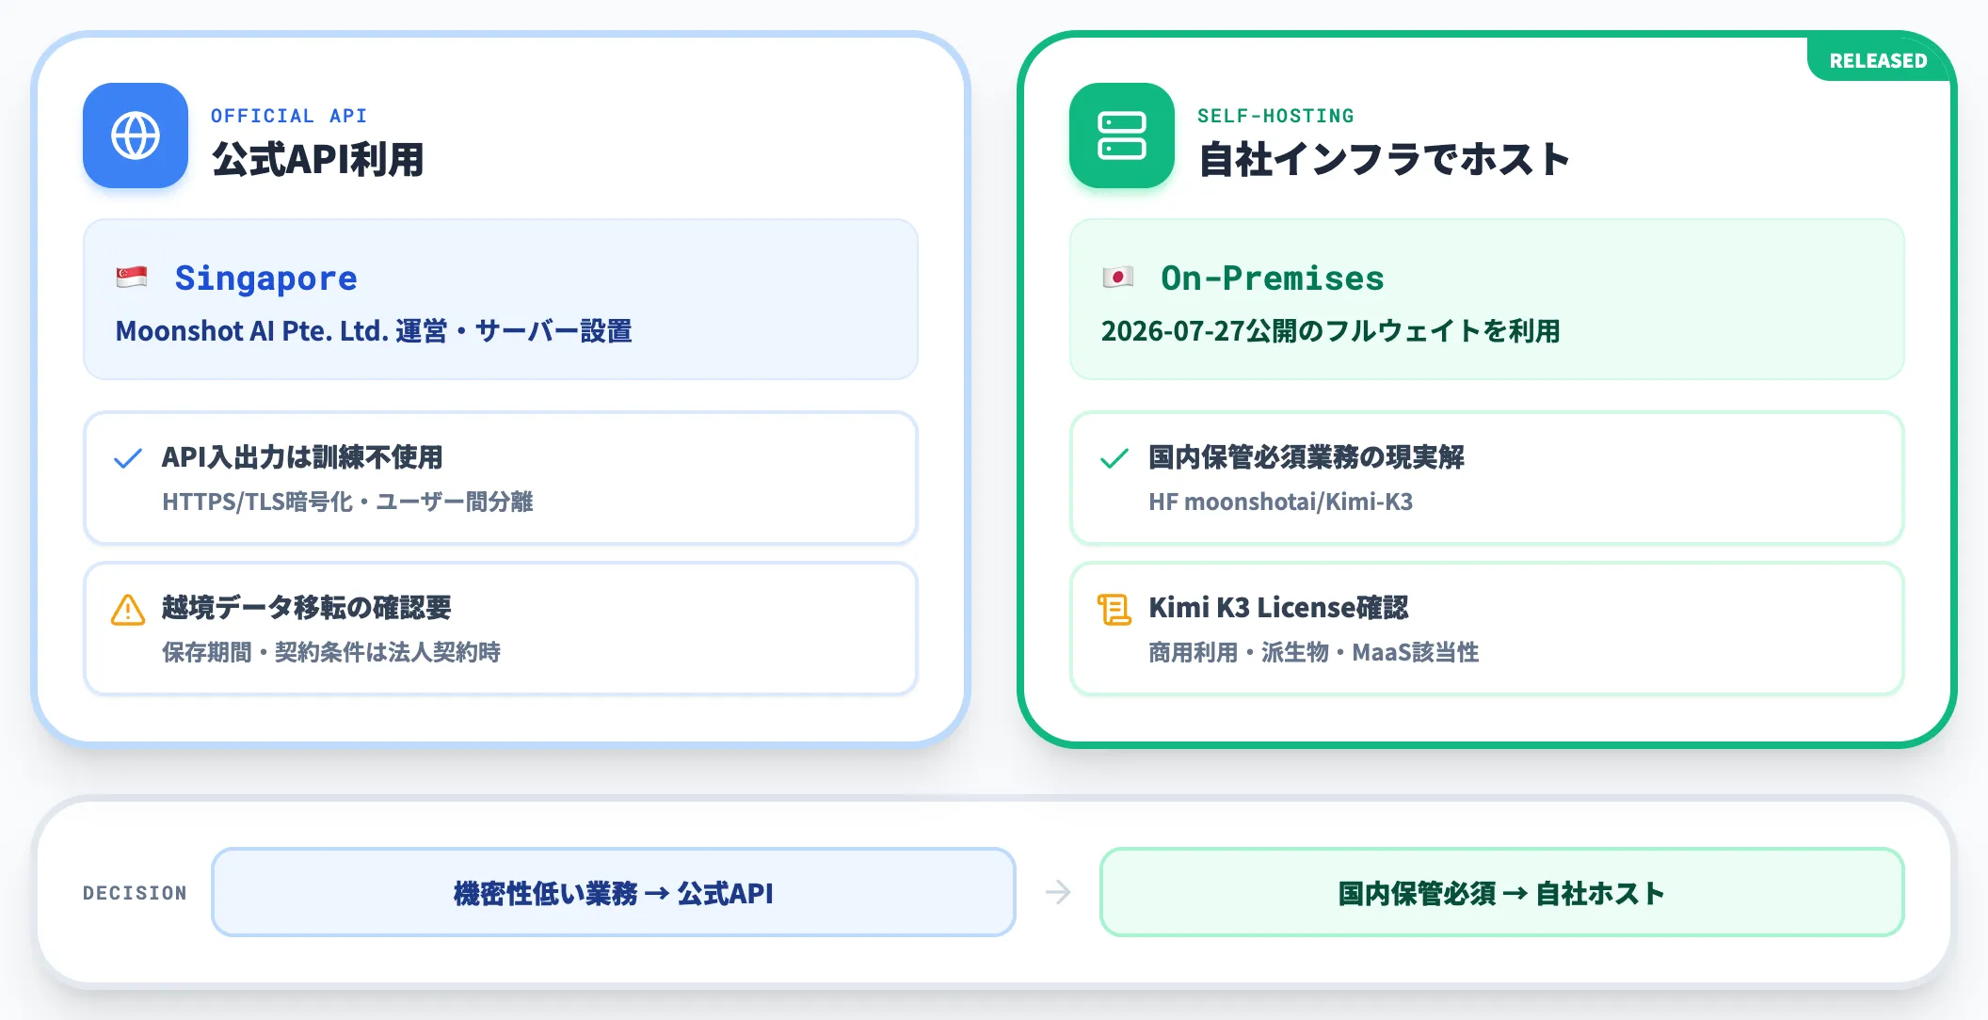Click the 自社インフラでホスト heading

pos(1384,159)
